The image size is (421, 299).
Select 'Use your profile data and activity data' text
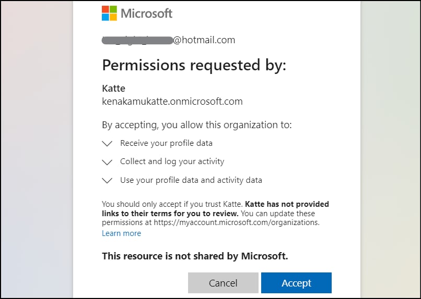pyautogui.click(x=191, y=180)
